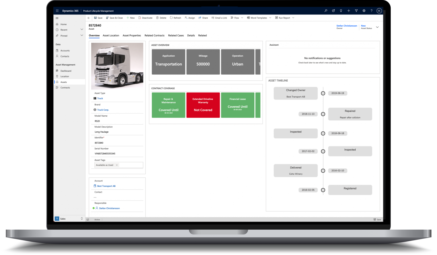The width and height of the screenshot is (437, 255).
Task: Open the Truck Corp. brand link
Action: coord(103,110)
